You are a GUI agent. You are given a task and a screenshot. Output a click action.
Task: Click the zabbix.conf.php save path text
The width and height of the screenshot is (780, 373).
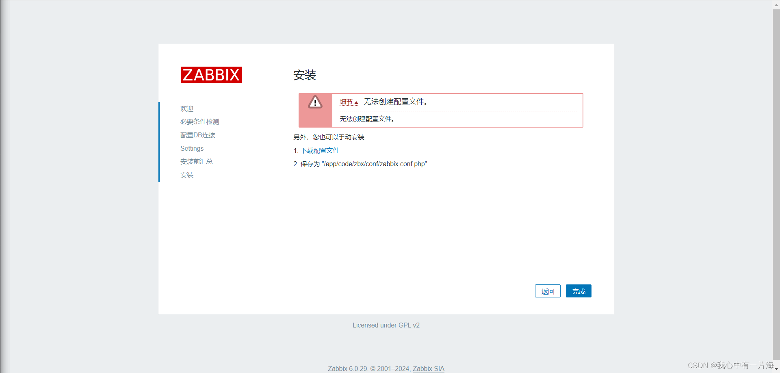pyautogui.click(x=374, y=164)
